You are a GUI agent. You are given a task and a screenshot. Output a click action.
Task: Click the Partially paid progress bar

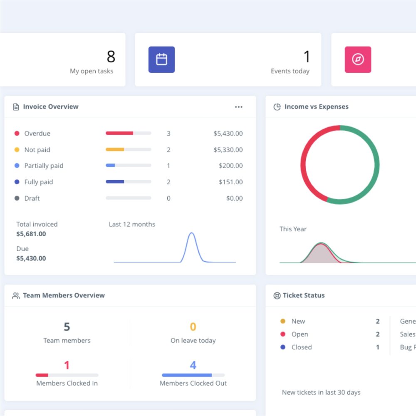click(128, 166)
